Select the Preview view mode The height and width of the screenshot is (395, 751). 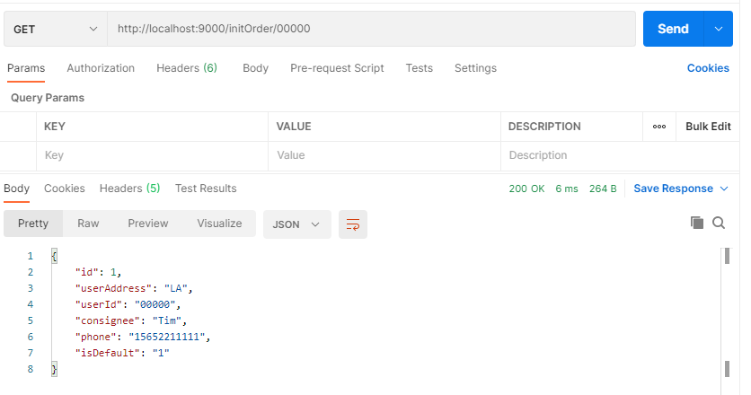point(148,224)
